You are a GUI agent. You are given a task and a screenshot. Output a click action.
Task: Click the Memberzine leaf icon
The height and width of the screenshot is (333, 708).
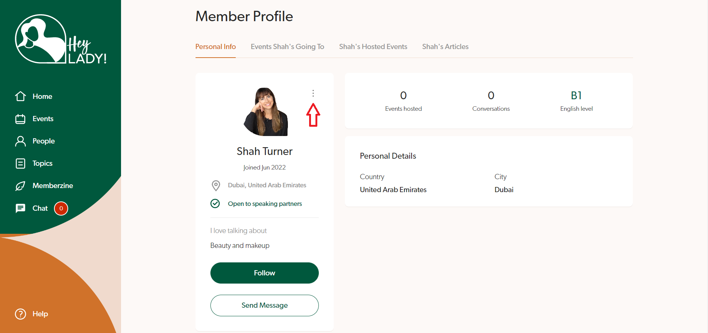(x=20, y=186)
